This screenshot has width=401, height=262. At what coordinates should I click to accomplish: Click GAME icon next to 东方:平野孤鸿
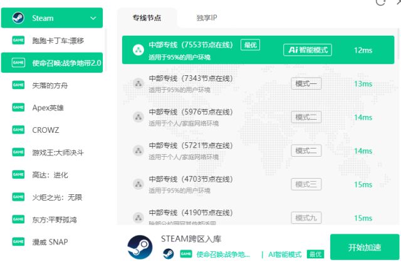point(18,219)
